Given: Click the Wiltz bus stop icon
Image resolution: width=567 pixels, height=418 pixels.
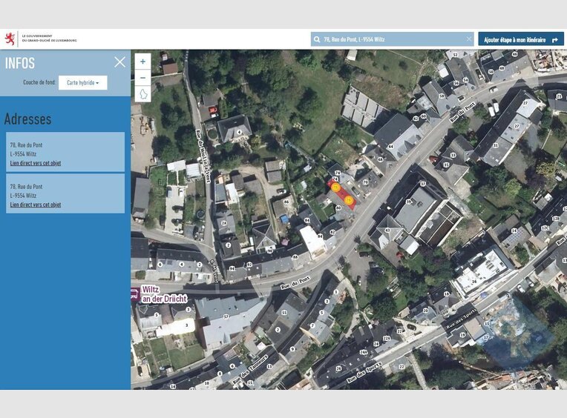Looking at the screenshot, I should coord(135,293).
